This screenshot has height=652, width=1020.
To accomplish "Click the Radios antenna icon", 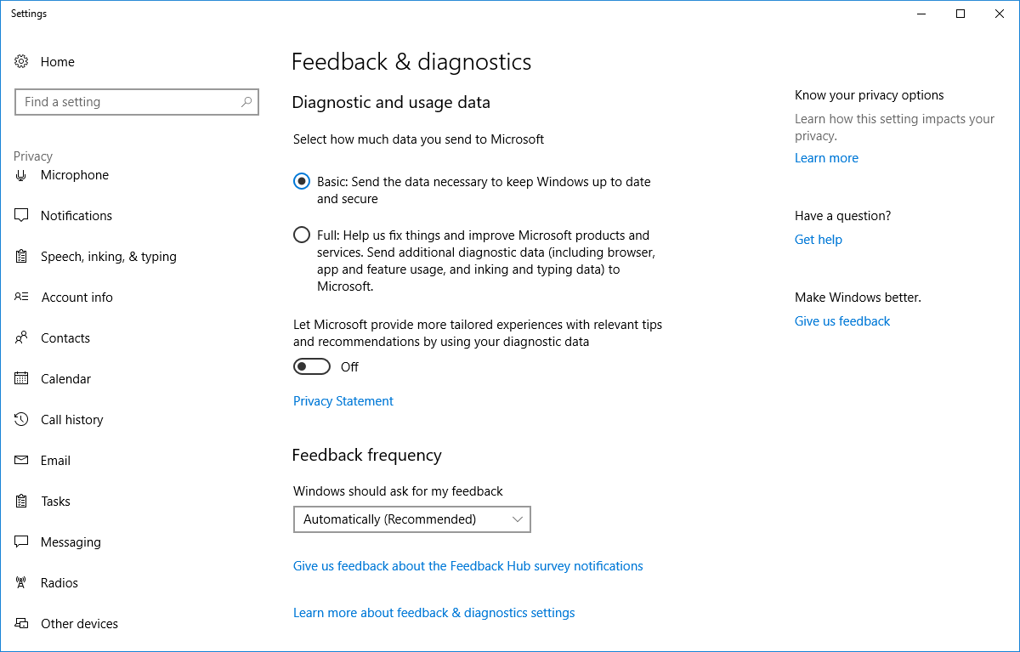I will coord(22,583).
